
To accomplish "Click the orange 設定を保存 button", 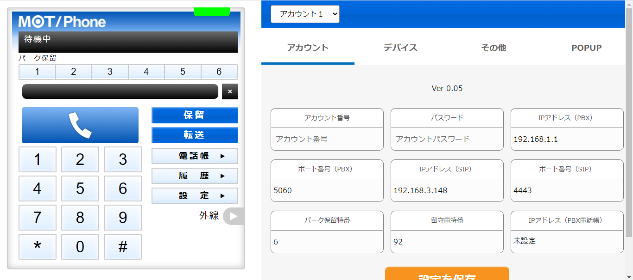I will [x=447, y=274].
